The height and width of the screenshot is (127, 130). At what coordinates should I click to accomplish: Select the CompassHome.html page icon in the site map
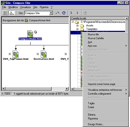(x=30, y=34)
